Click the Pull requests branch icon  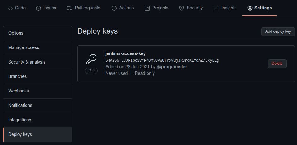click(69, 8)
